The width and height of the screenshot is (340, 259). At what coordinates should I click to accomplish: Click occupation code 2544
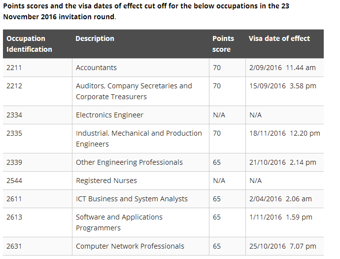14,181
